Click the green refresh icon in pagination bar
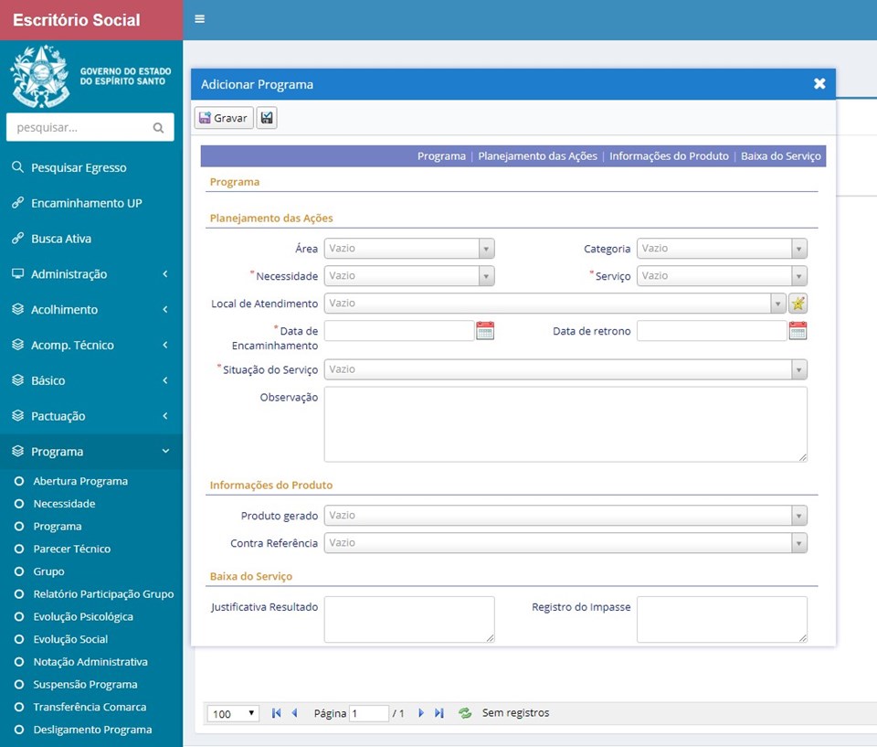This screenshot has height=747, width=877. pos(465,713)
